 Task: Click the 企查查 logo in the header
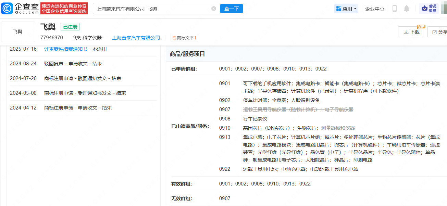20,9
